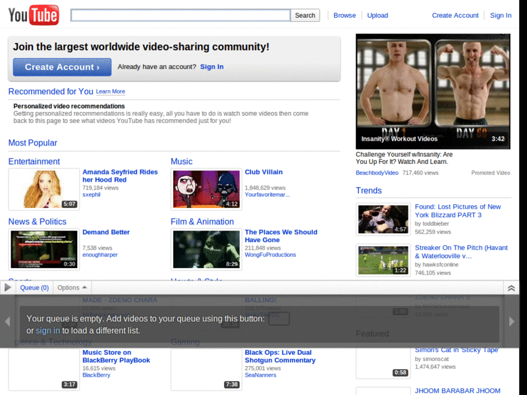Visit BlackBerry channel link

point(96,375)
